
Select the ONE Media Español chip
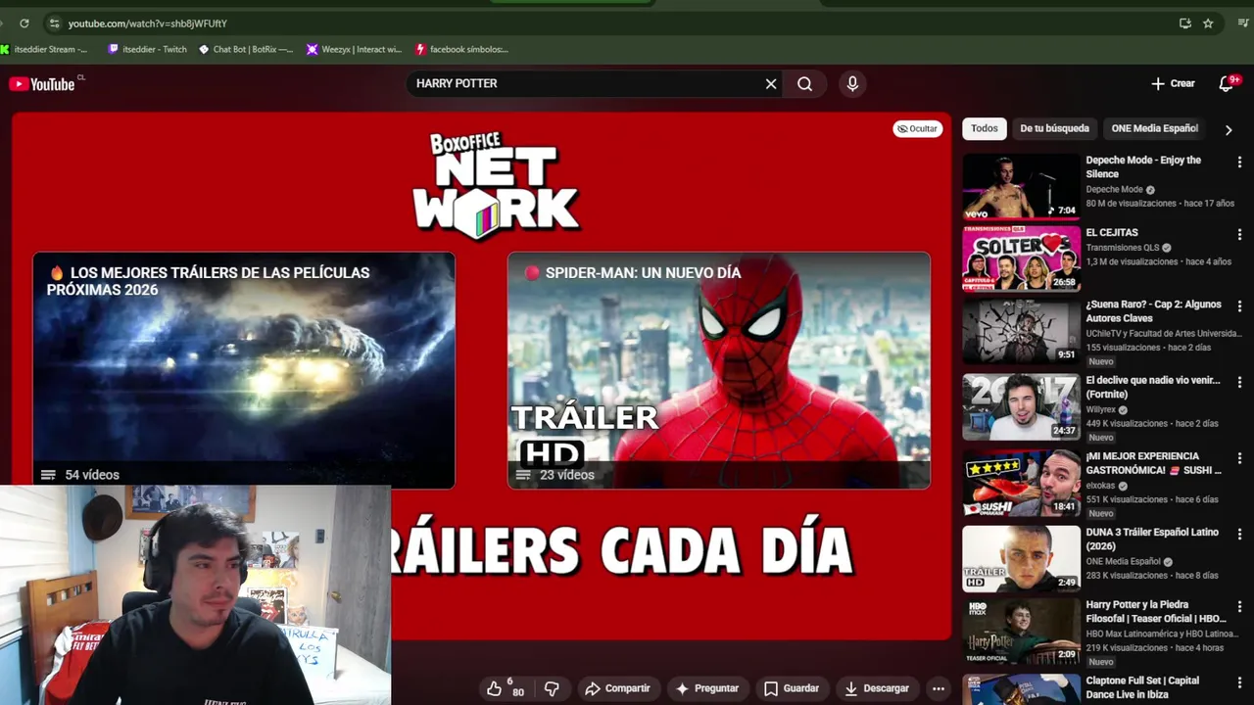point(1155,128)
